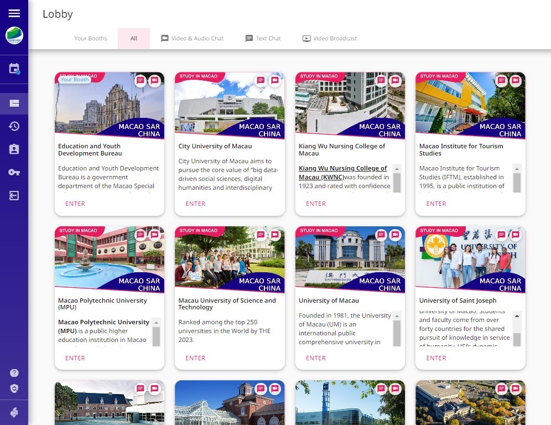Image resolution: width=551 pixels, height=425 pixels.
Task: Start text chat on City University of Macau booth
Action: 261,81
